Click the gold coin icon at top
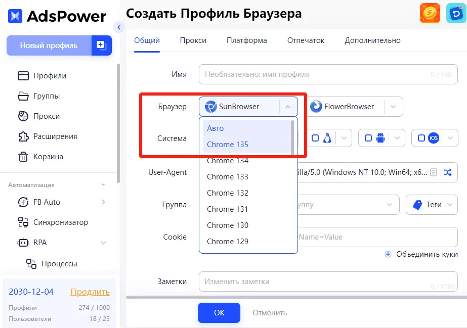The height and width of the screenshot is (328, 467). 430,14
